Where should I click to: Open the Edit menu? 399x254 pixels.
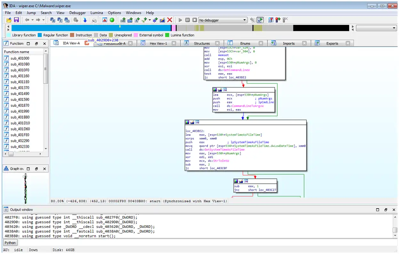[x=19, y=13]
